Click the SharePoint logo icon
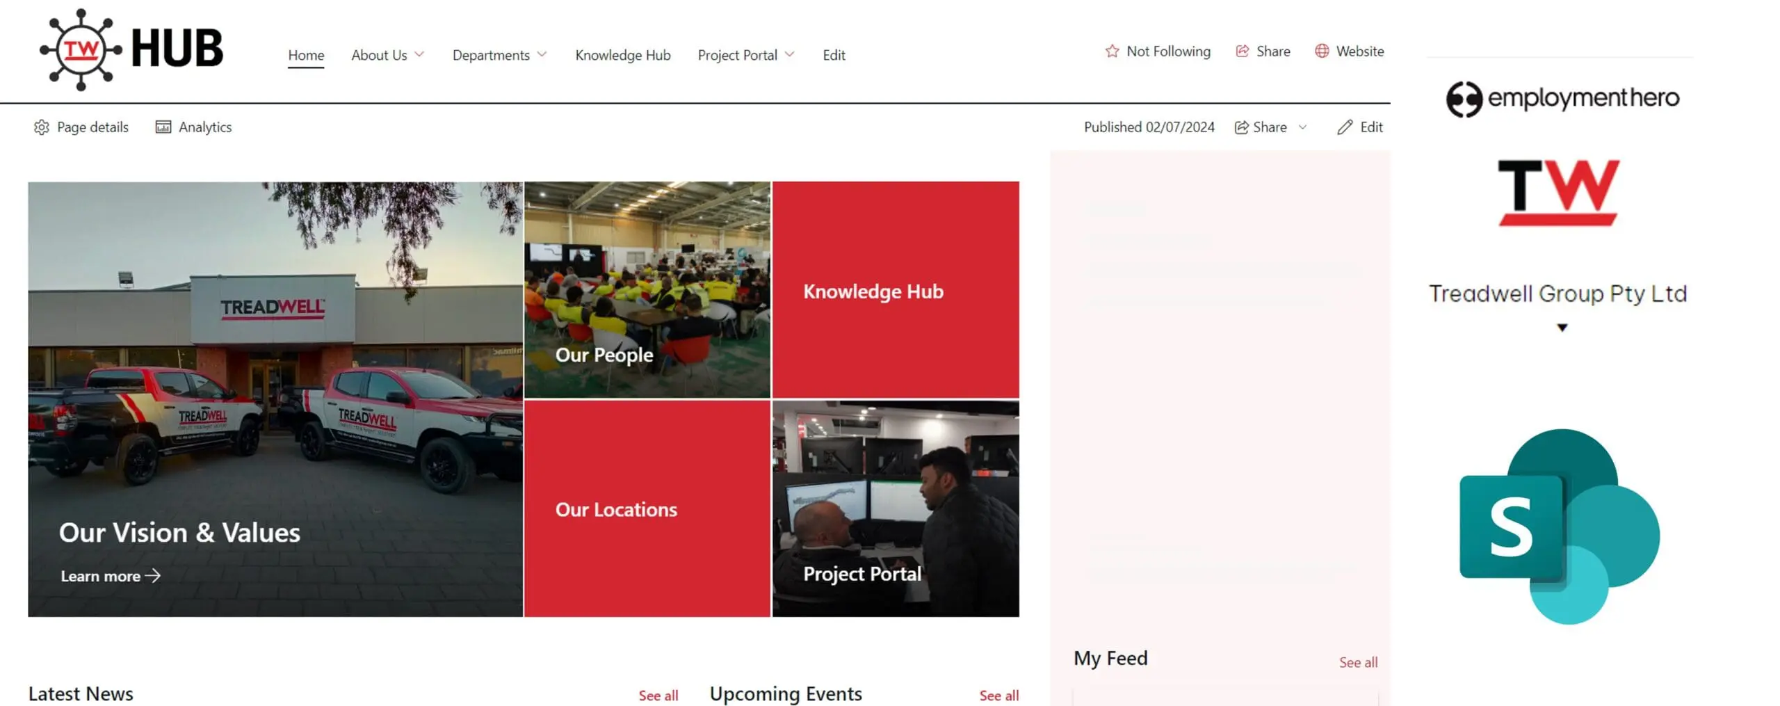This screenshot has width=1780, height=706. 1559,527
